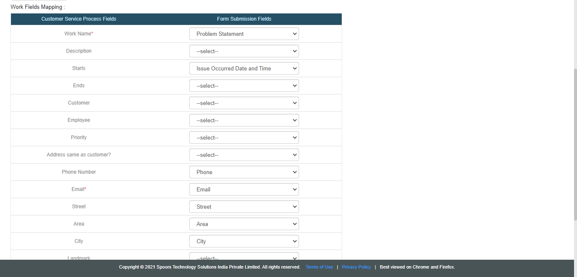This screenshot has height=277, width=577.
Task: Open the Priority mapping dropdown
Action: point(244,137)
